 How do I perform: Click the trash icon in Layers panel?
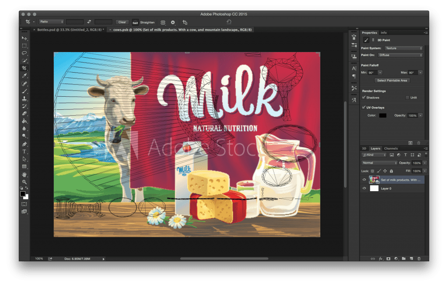click(419, 259)
